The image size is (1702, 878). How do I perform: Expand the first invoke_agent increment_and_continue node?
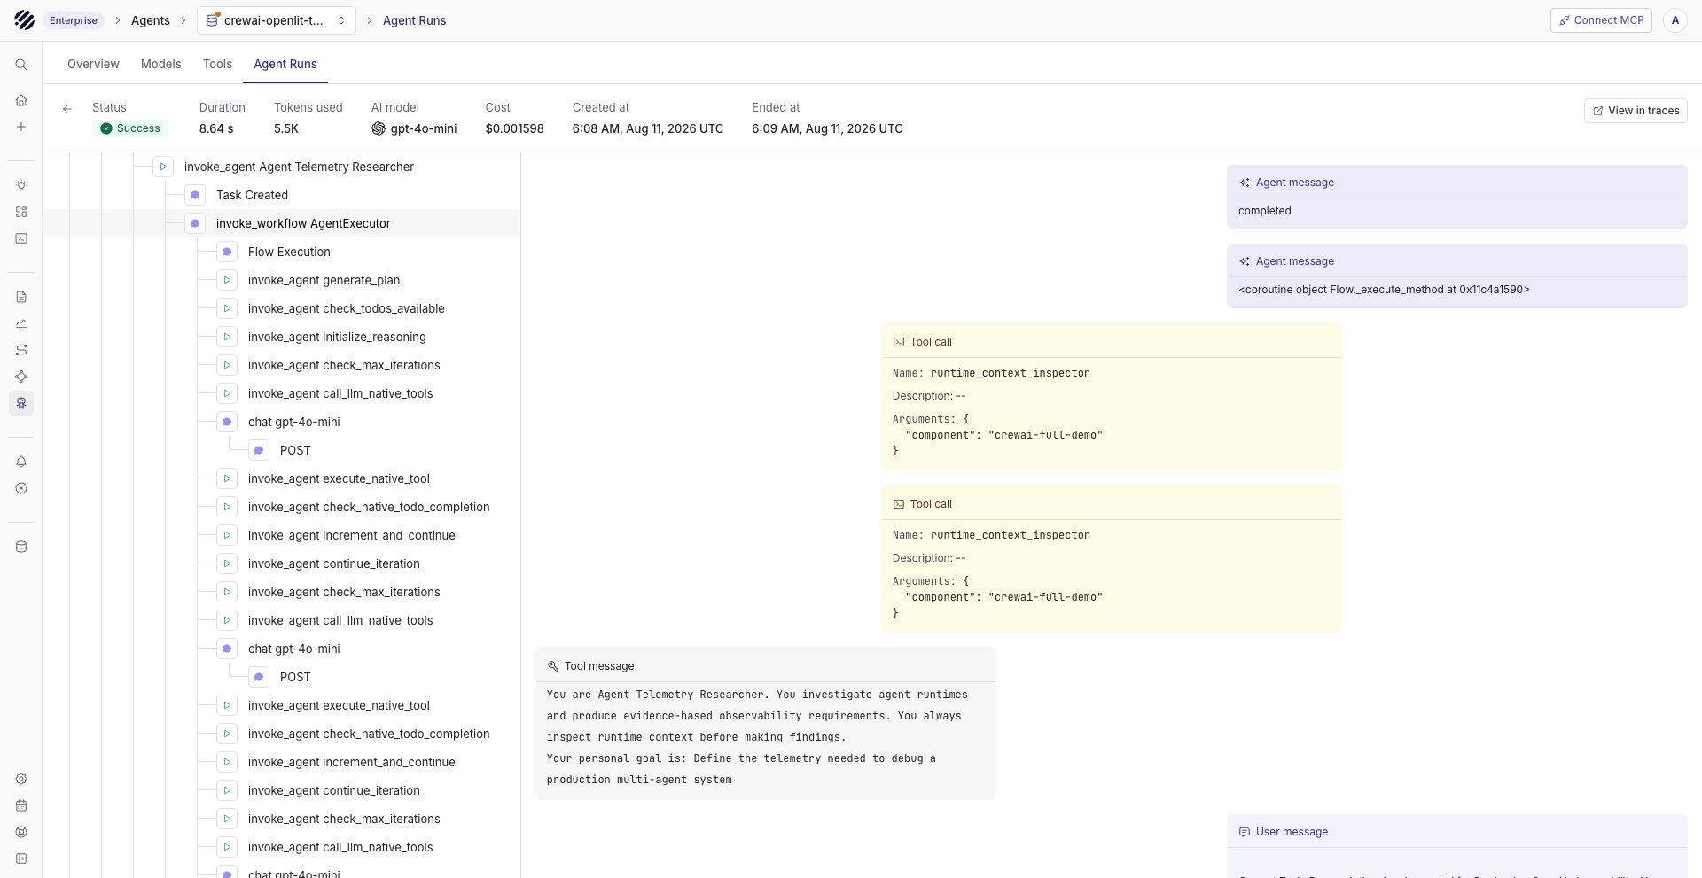click(x=227, y=535)
